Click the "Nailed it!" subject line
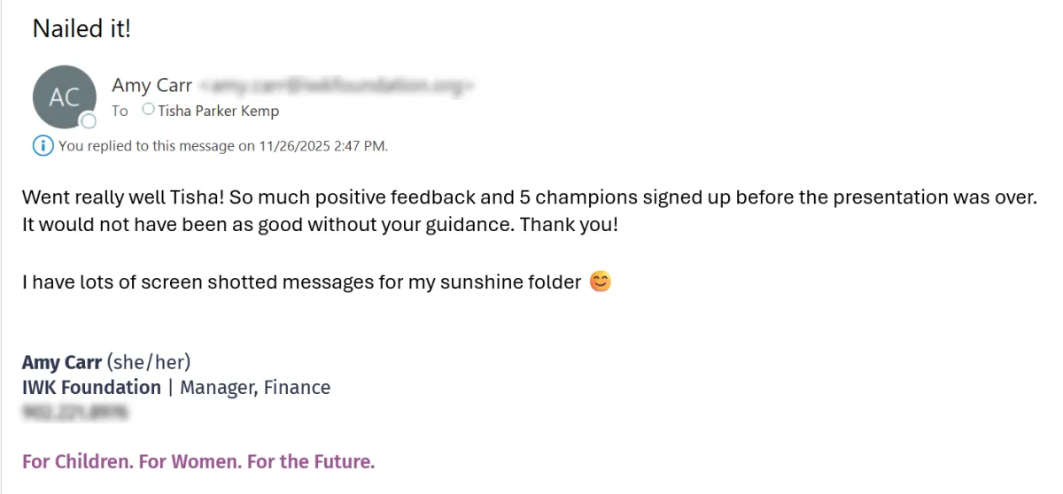The image size is (1063, 494). (x=81, y=28)
